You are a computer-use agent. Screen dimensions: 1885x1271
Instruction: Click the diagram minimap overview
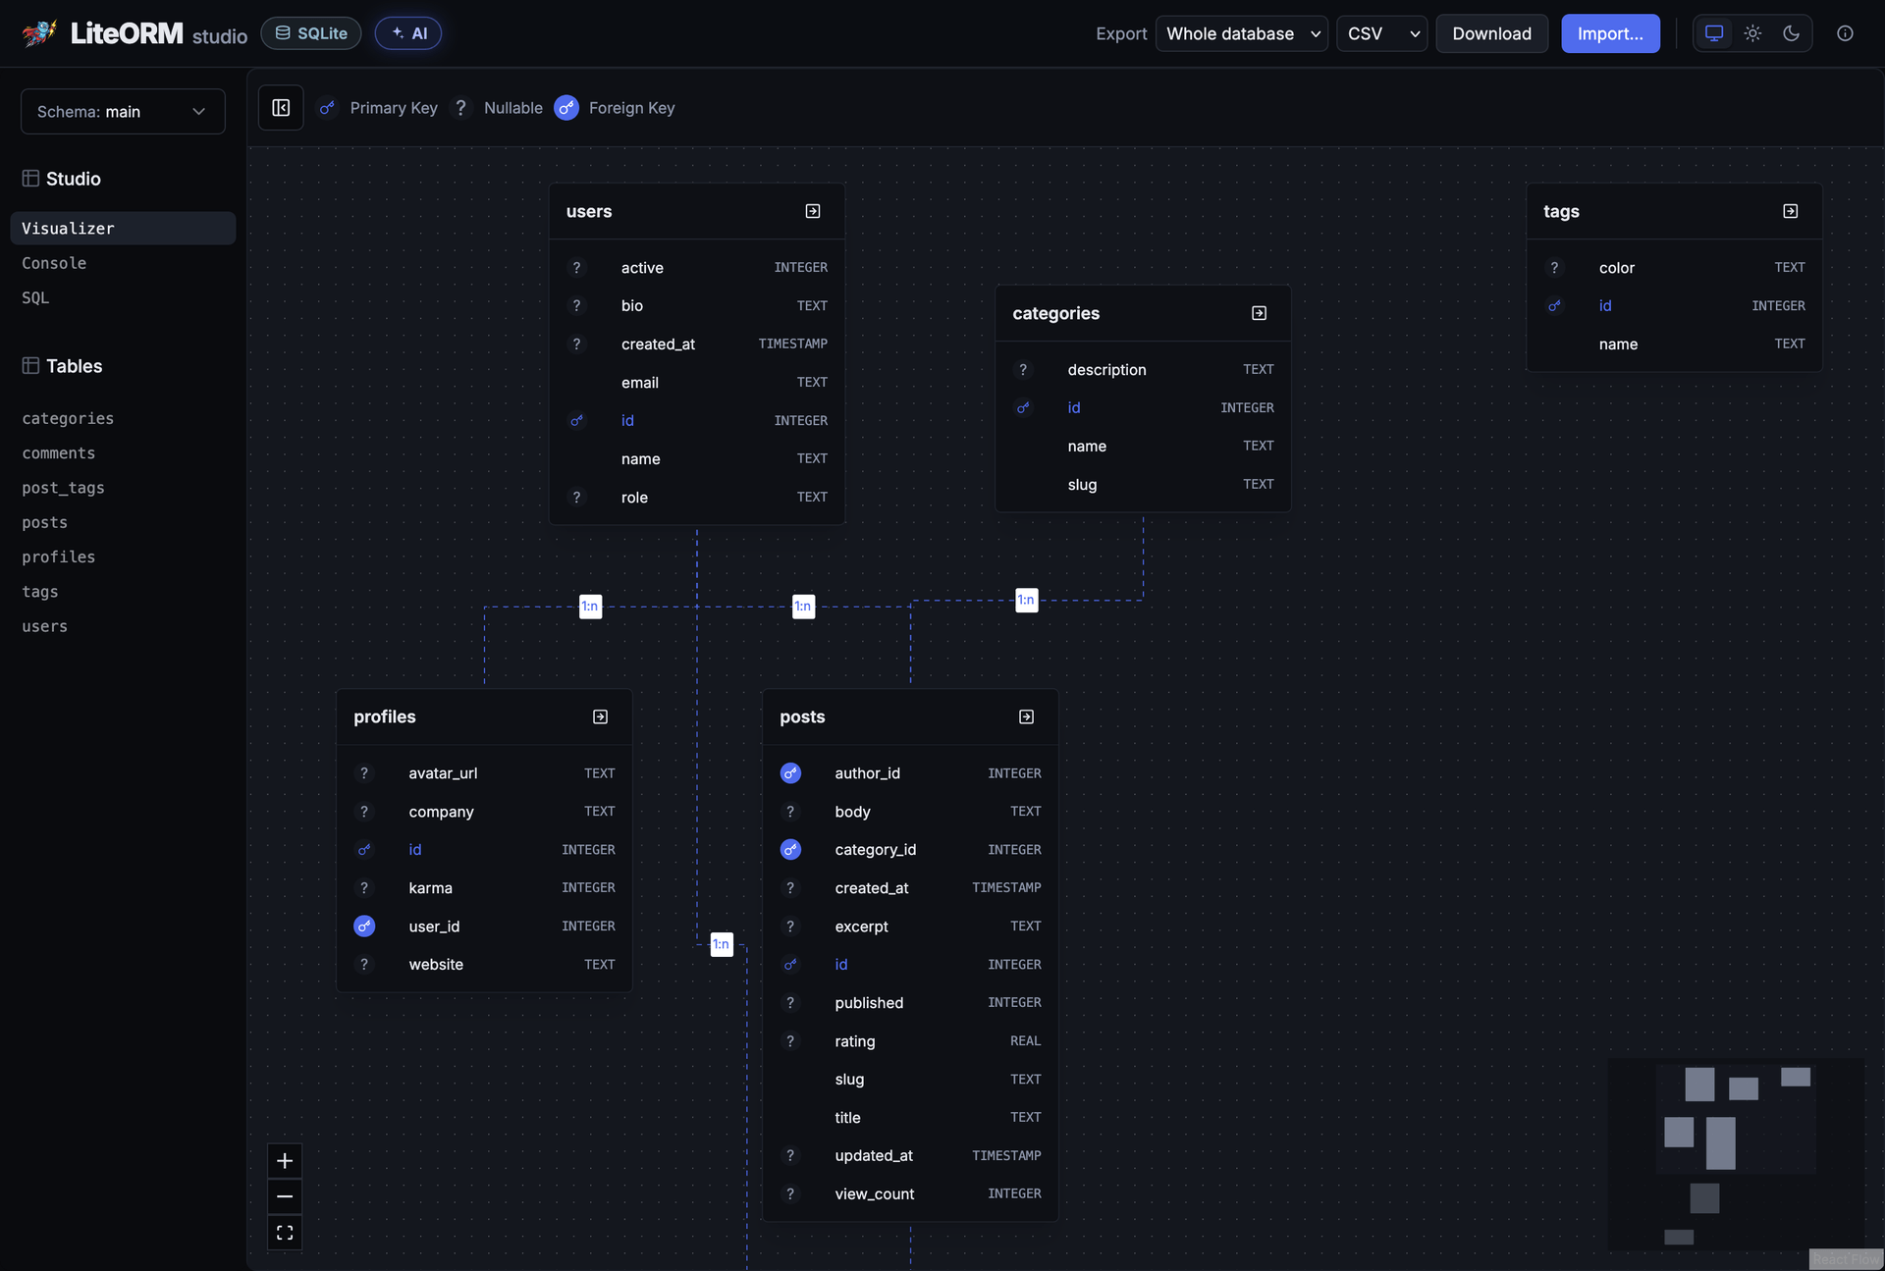(1736, 1154)
